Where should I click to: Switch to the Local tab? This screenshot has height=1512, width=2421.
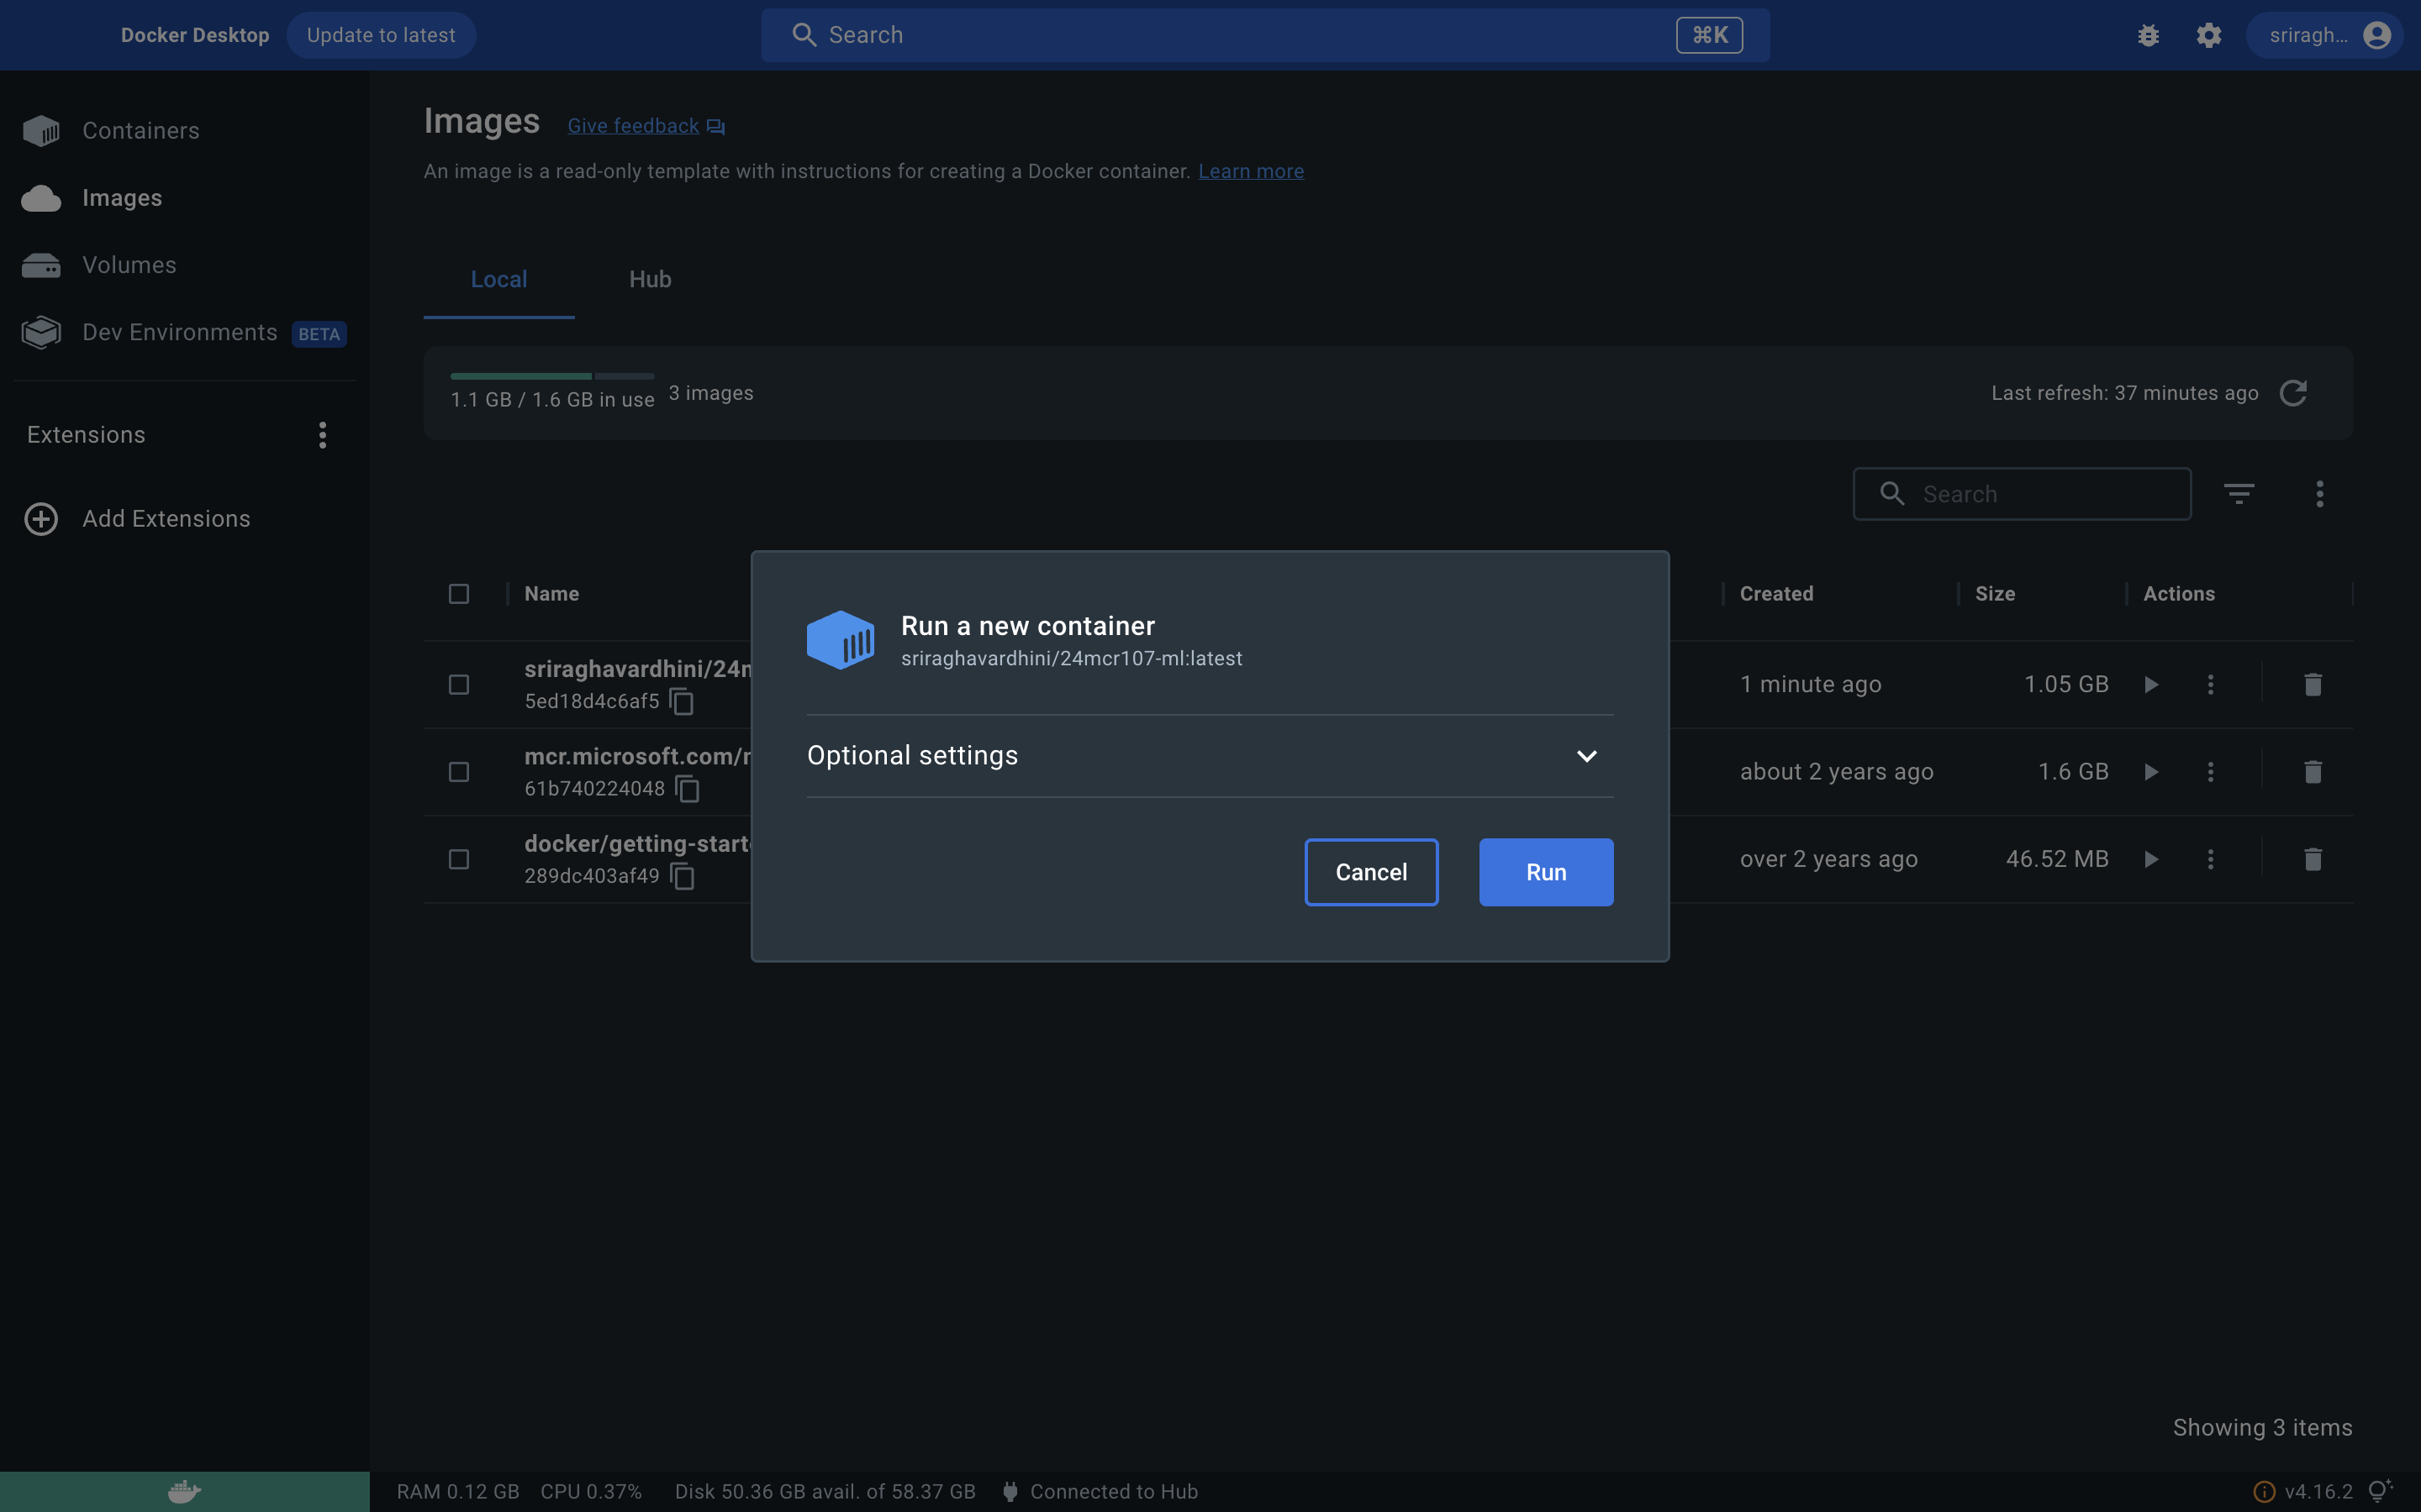pyautogui.click(x=498, y=280)
